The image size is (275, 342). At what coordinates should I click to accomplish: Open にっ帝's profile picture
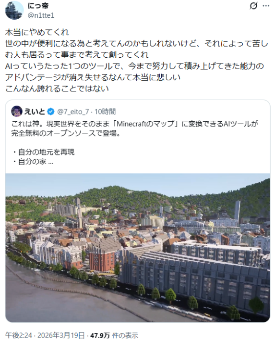click(x=14, y=10)
